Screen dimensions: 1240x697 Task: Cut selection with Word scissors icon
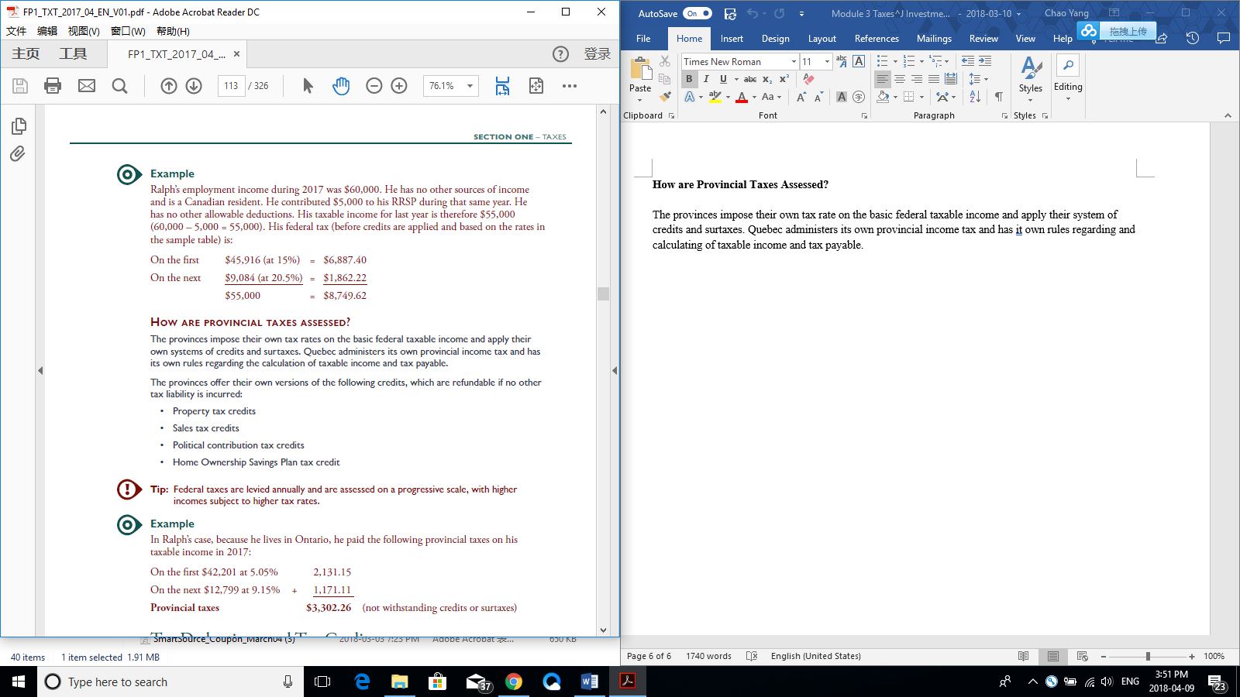click(665, 61)
